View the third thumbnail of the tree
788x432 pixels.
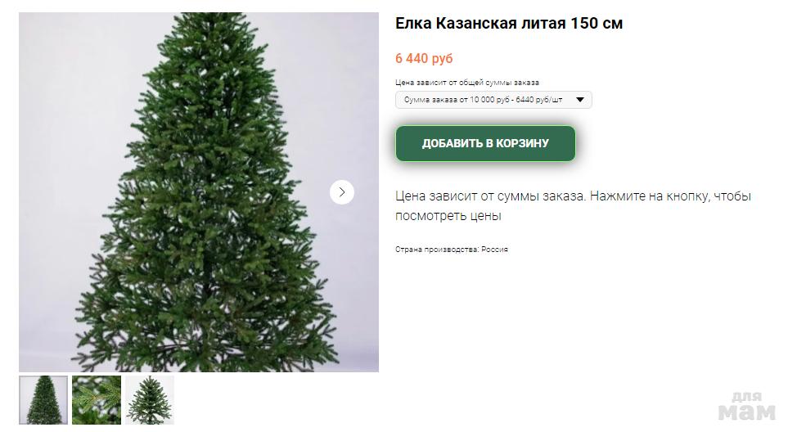point(150,400)
